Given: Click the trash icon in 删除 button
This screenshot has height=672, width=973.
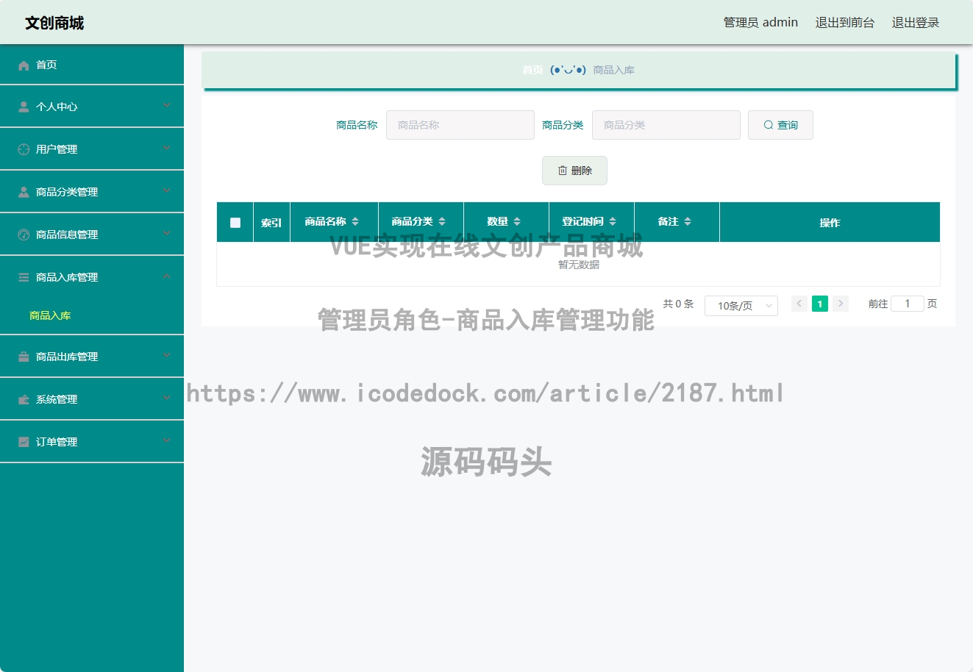Looking at the screenshot, I should coord(563,171).
